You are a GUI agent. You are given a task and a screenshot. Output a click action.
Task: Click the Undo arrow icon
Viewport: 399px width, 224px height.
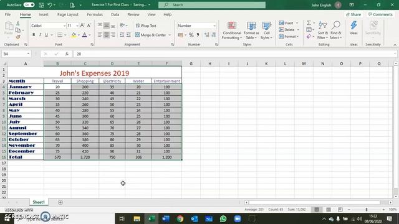tap(50, 5)
